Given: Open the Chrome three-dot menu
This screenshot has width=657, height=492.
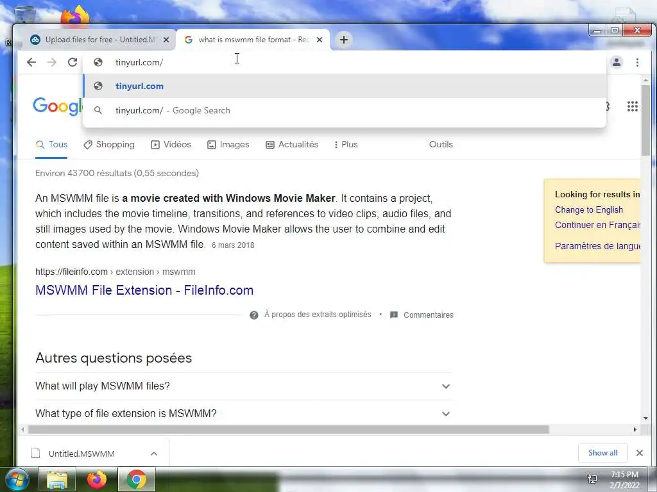Looking at the screenshot, I should (637, 62).
